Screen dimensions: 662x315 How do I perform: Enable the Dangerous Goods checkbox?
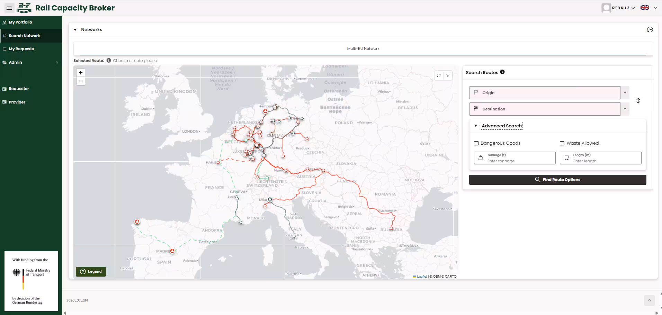click(476, 143)
